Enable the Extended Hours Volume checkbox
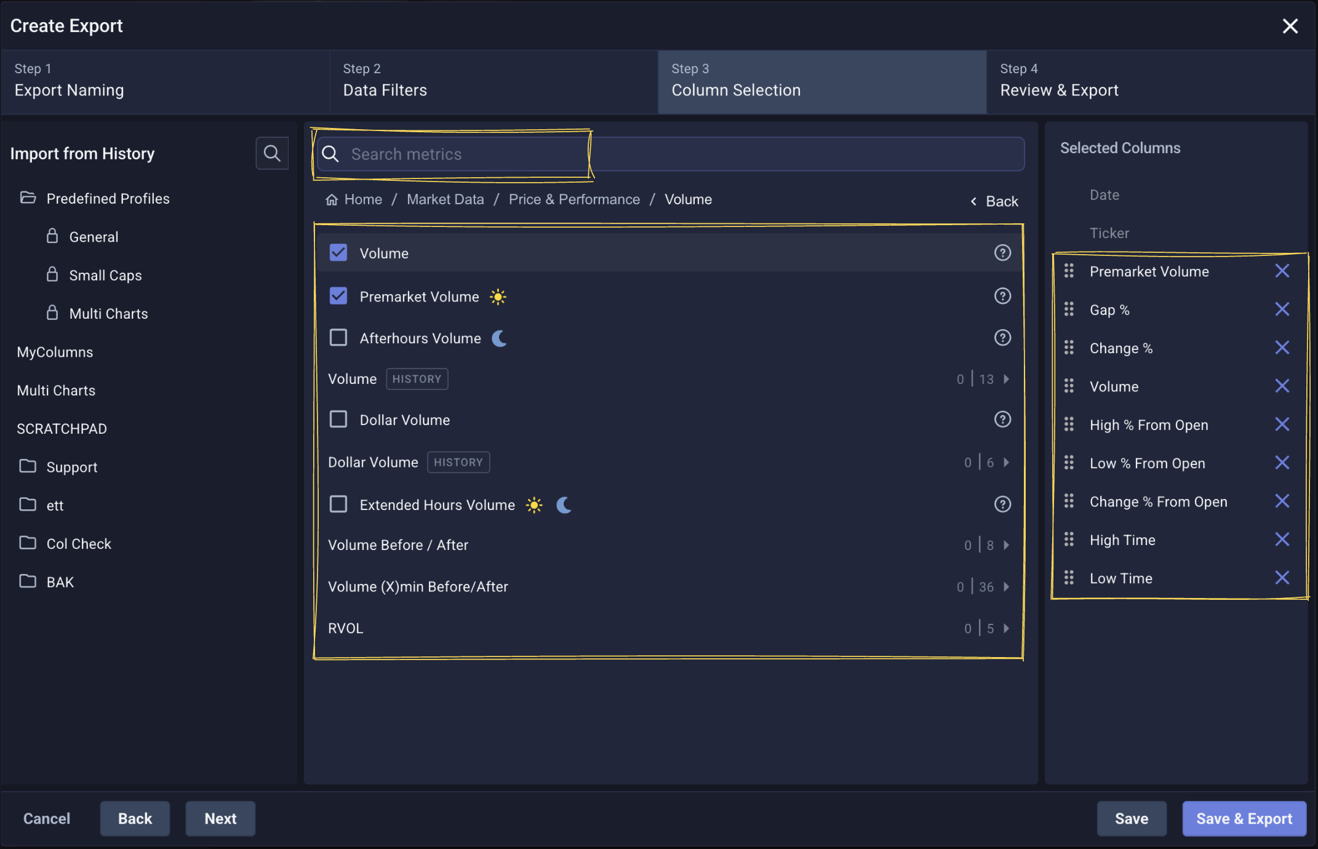 pyautogui.click(x=338, y=504)
